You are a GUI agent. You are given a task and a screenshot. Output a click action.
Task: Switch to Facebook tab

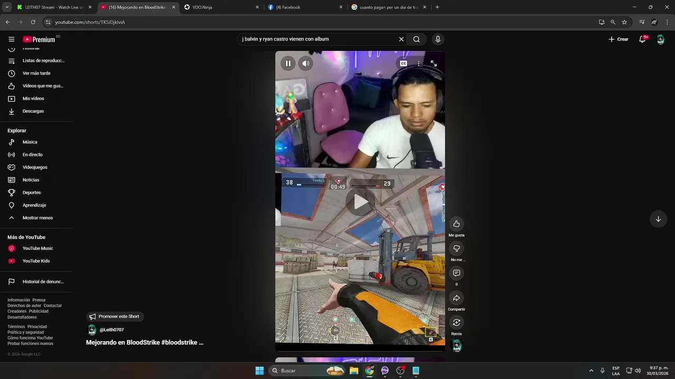305,7
